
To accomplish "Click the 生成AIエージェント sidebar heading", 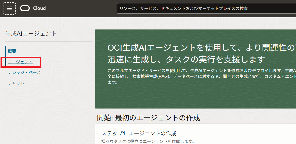I will [x=31, y=34].
